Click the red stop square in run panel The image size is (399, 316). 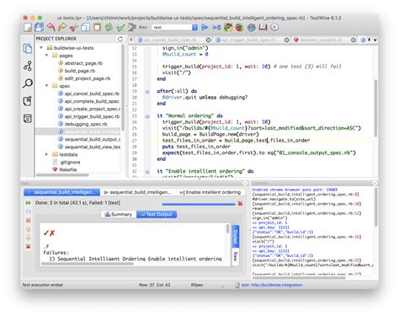28,220
